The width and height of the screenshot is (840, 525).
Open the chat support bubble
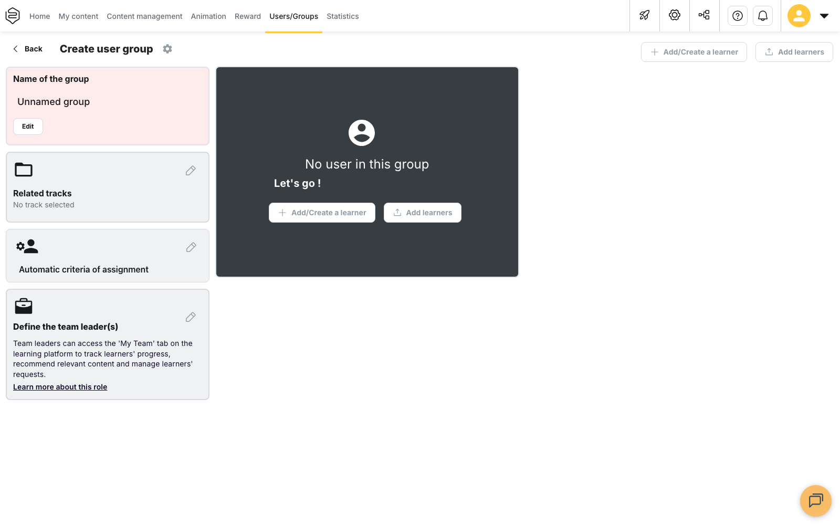pyautogui.click(x=816, y=501)
